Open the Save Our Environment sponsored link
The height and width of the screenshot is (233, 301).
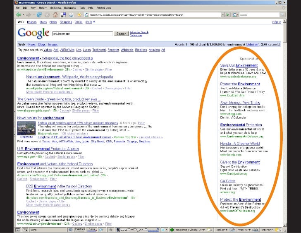click(239, 65)
